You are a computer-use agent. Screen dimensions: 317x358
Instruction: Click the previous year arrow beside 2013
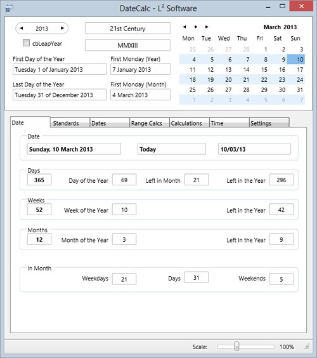22,29
